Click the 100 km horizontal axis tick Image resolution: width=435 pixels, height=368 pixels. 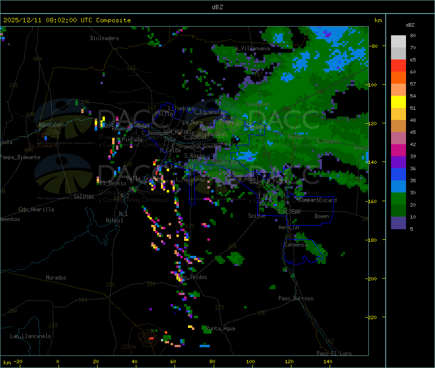click(250, 361)
